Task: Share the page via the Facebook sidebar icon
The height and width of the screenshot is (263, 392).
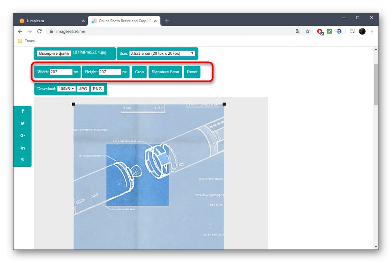Action: pyautogui.click(x=23, y=111)
